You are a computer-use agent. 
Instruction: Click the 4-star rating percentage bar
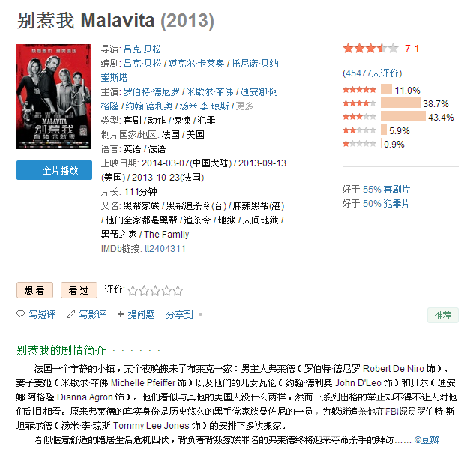coord(400,103)
